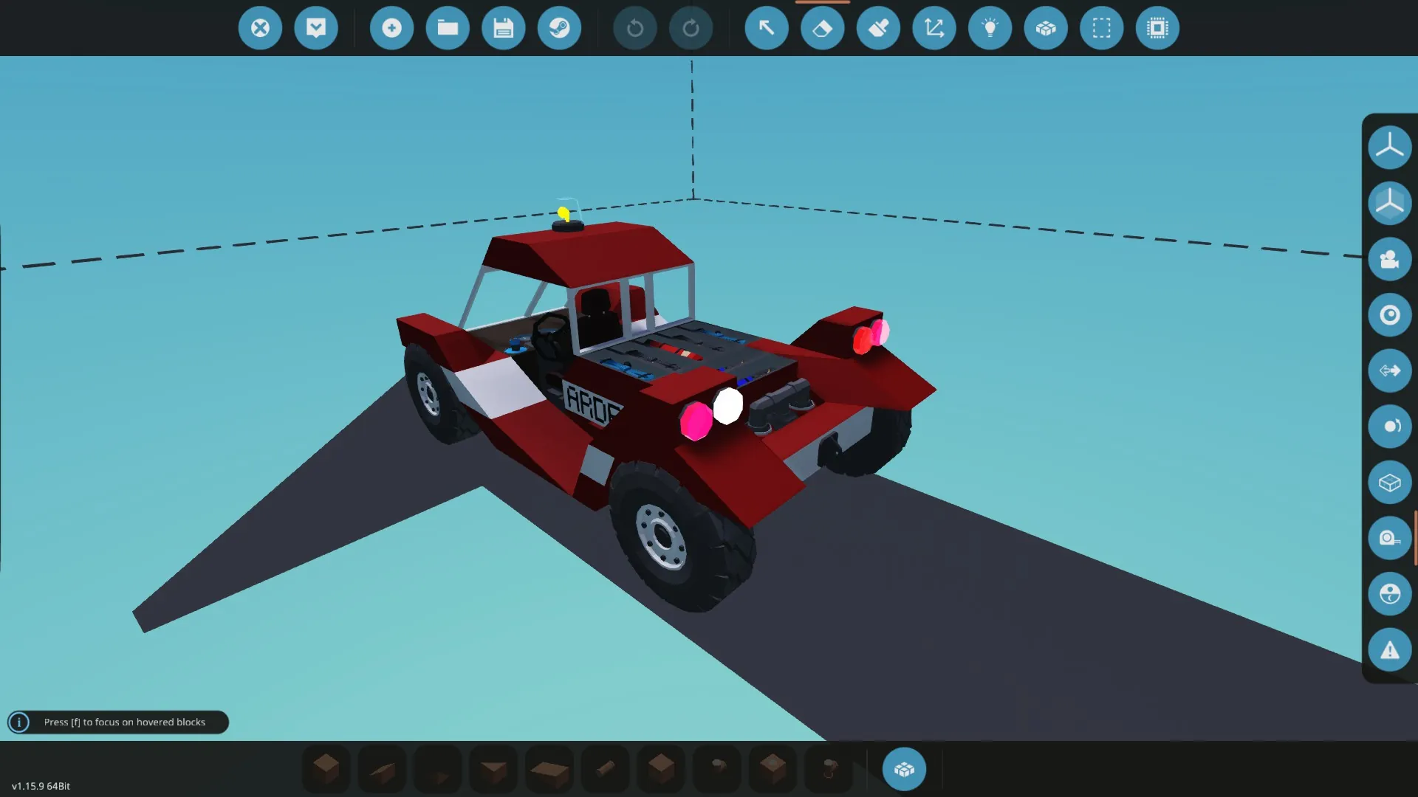Exit the vehicle editor with X button
Image resolution: width=1418 pixels, height=797 pixels.
click(260, 28)
